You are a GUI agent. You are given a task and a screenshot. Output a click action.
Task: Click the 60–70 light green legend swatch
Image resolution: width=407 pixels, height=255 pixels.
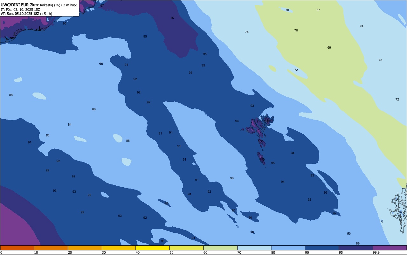220,248
